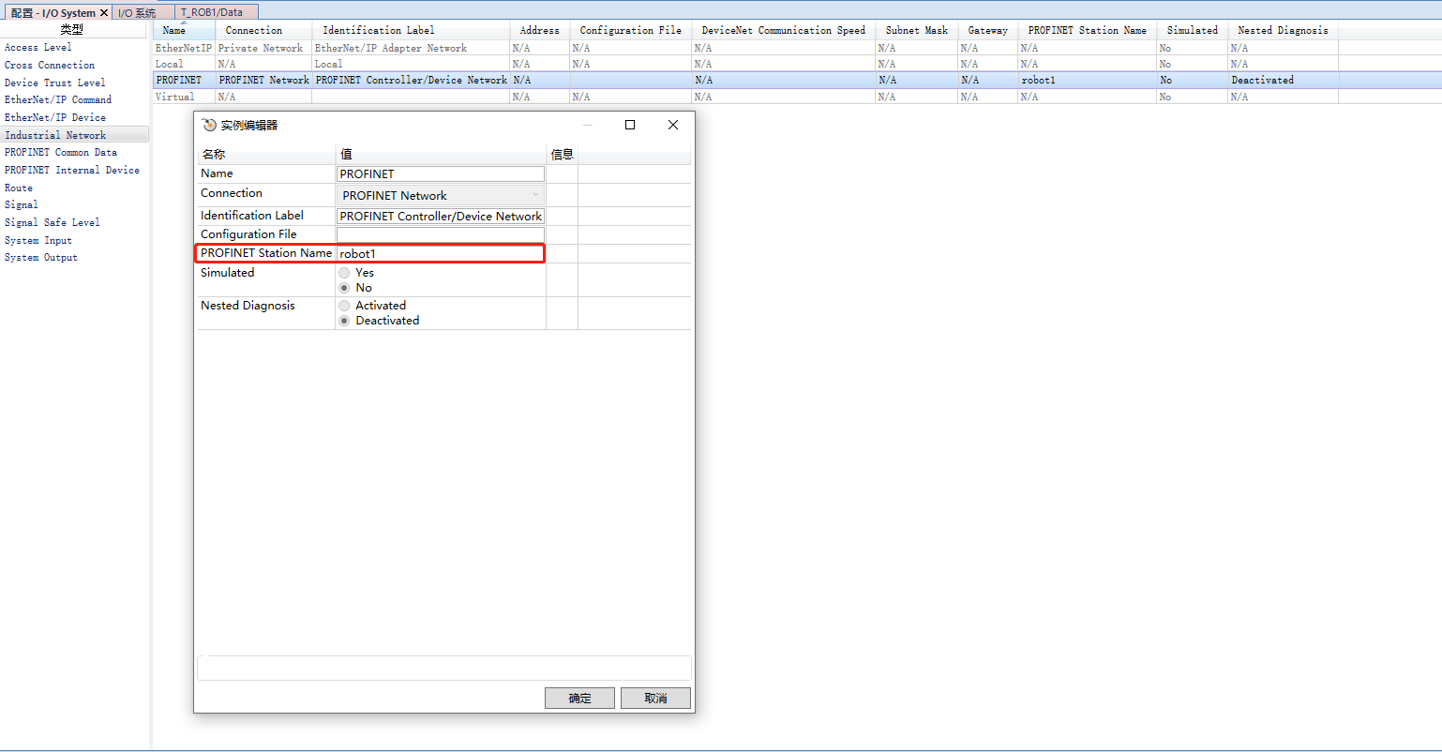This screenshot has width=1442, height=752.
Task: Sort by Connection column header
Action: 263,30
